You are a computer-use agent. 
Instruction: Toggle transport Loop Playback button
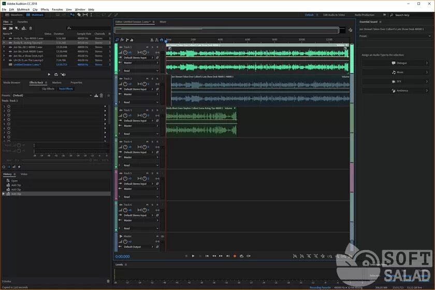(x=242, y=256)
